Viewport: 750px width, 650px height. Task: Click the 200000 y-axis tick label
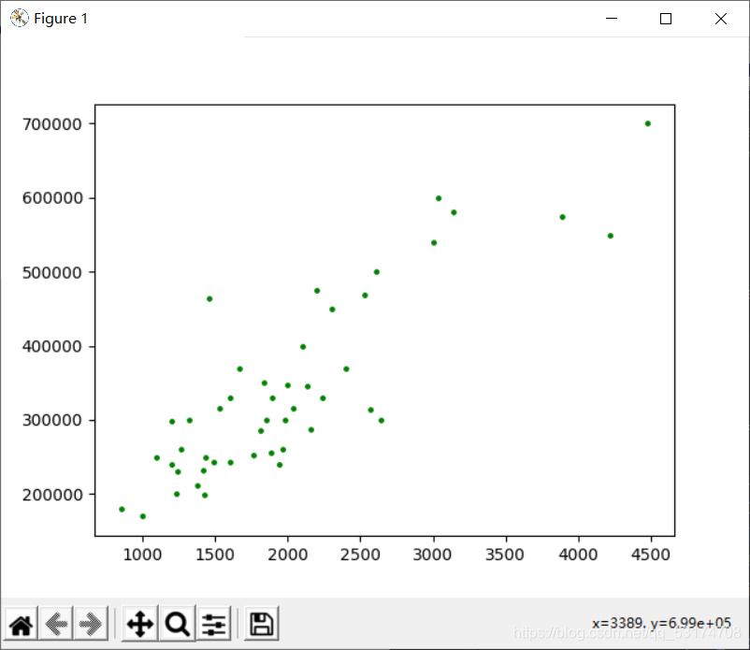(x=52, y=495)
